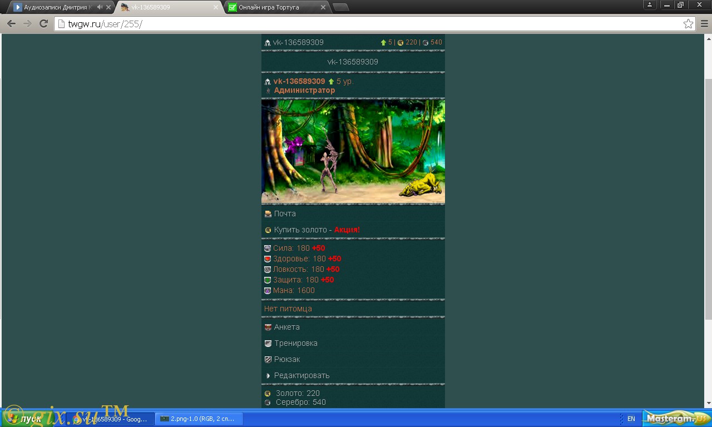Viewport: 712px width, 427px height.
Task: Open the Рюкзак backpack link
Action: (287, 359)
